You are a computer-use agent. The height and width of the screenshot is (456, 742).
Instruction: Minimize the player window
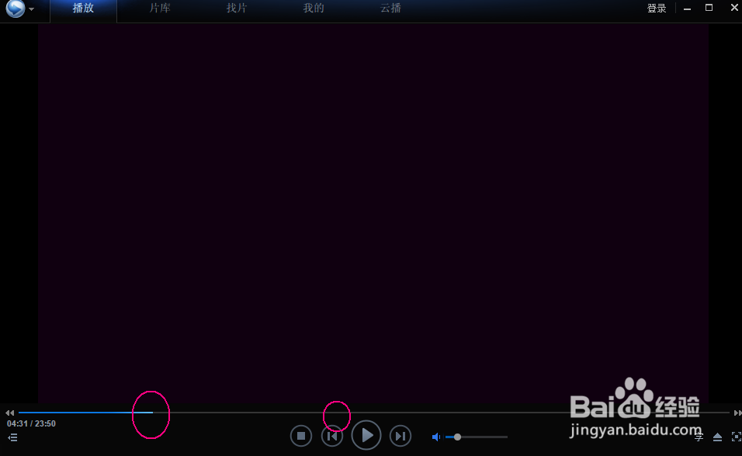tap(687, 8)
